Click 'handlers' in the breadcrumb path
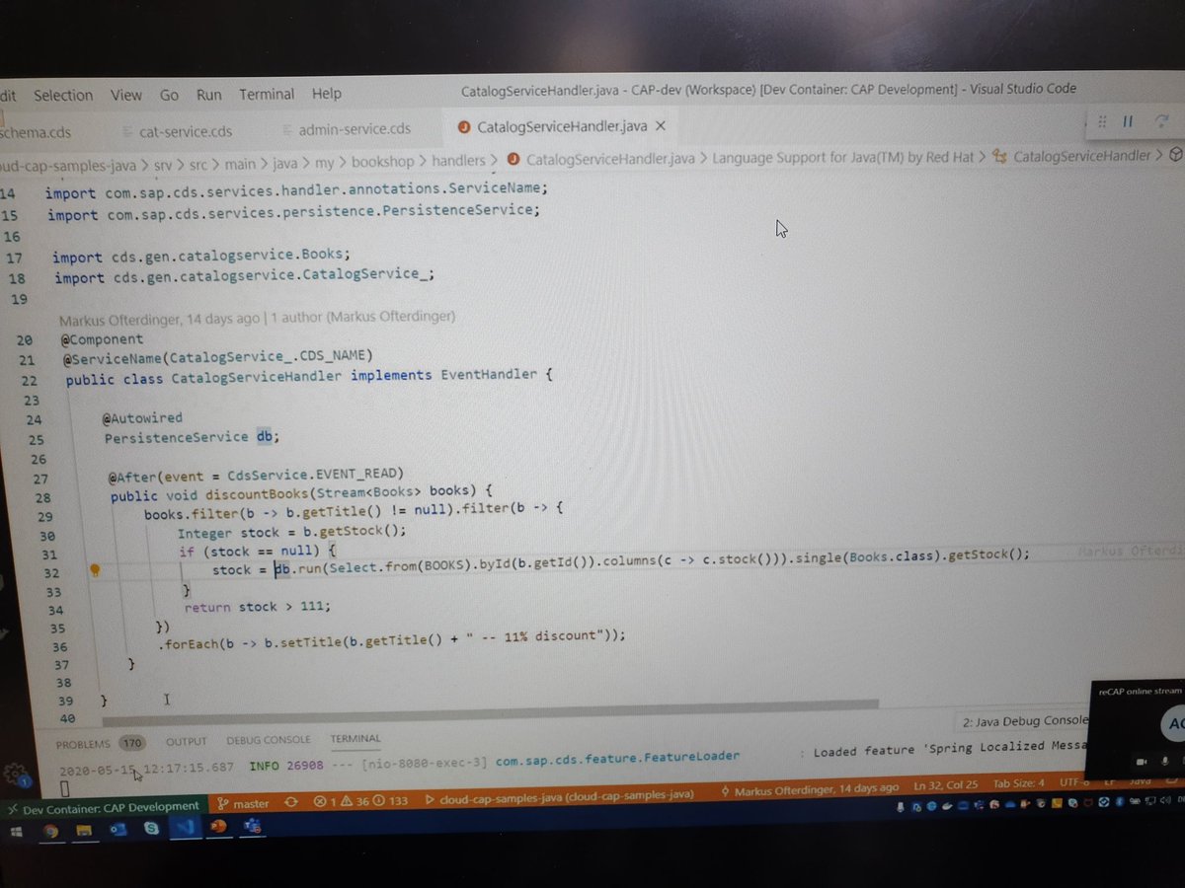This screenshot has width=1185, height=888. coord(458,159)
